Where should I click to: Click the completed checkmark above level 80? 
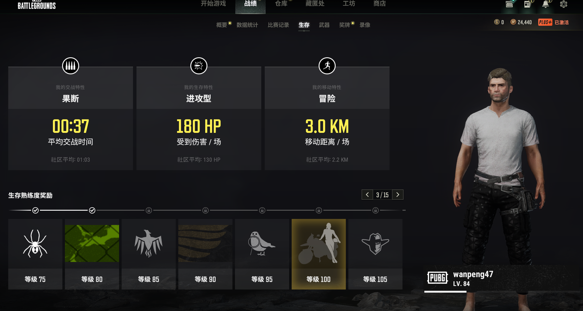pyautogui.click(x=92, y=210)
